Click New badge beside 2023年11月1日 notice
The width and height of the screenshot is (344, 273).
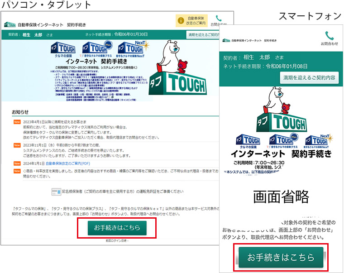(x=17, y=145)
